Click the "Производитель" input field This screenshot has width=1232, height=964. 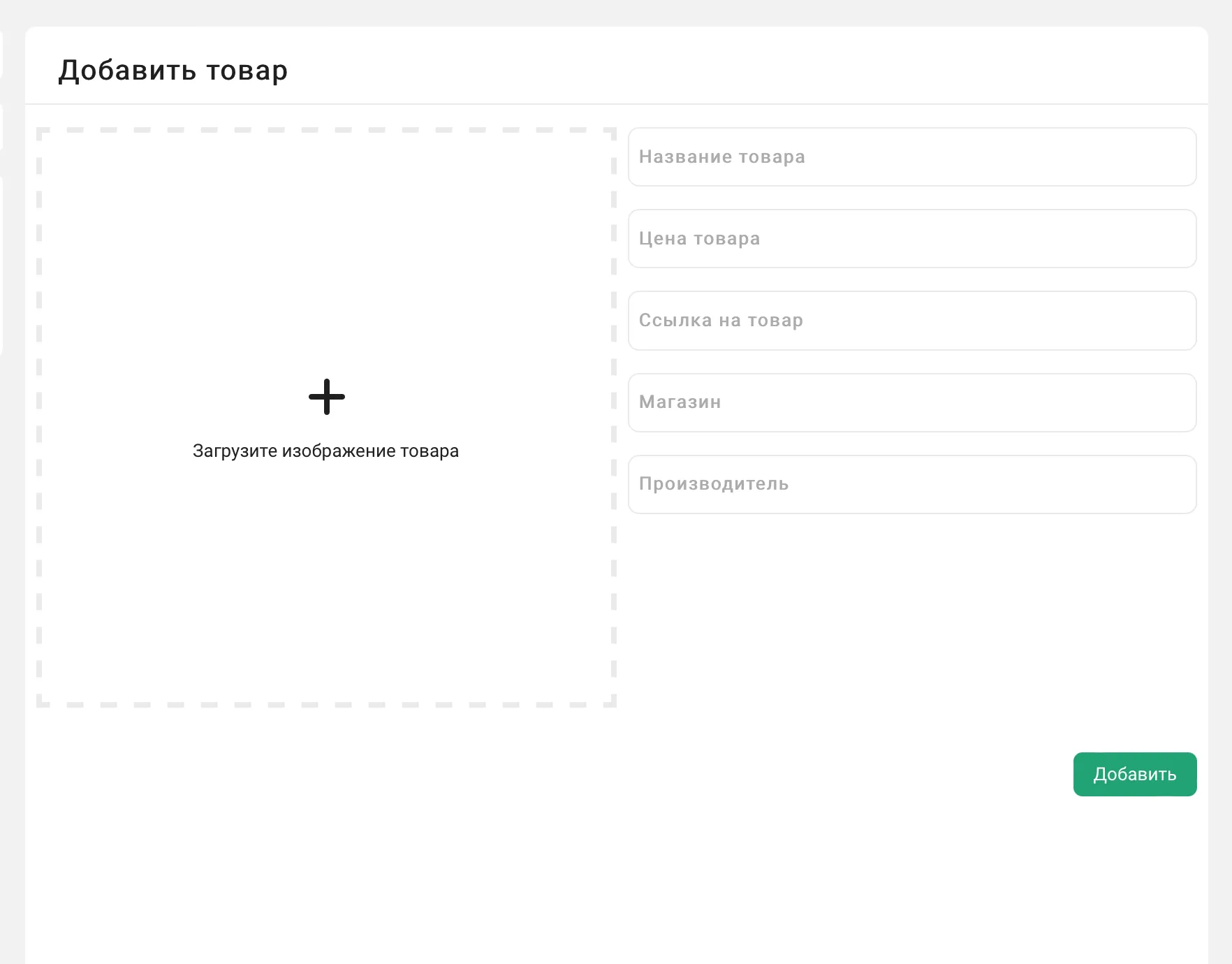pos(912,484)
